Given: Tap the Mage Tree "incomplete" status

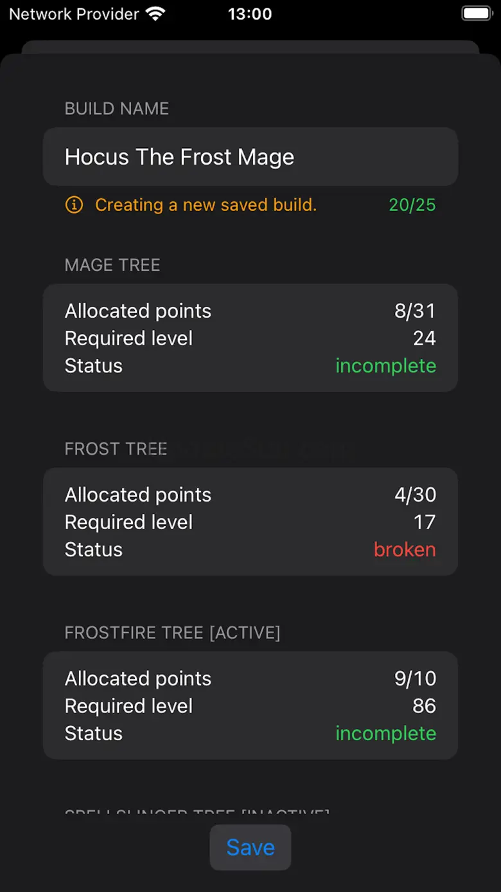Looking at the screenshot, I should (x=385, y=366).
